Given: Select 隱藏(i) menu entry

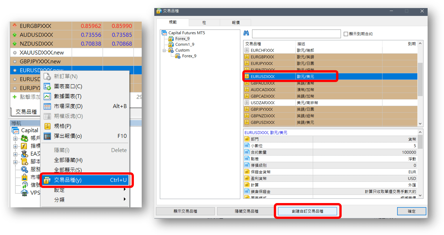Looking at the screenshot, I should click(x=85, y=150).
